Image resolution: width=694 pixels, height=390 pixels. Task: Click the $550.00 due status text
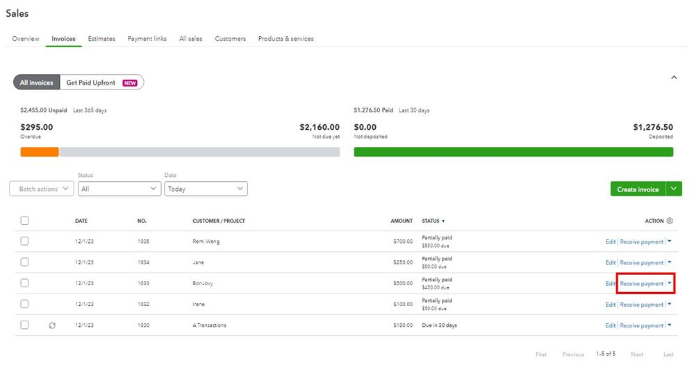[436, 246]
